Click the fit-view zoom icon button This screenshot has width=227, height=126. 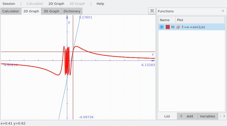point(152,11)
